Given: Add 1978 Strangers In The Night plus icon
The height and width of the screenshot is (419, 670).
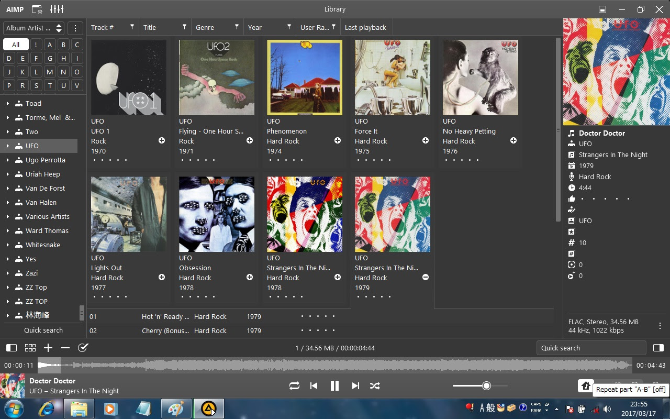Looking at the screenshot, I should [x=338, y=278].
